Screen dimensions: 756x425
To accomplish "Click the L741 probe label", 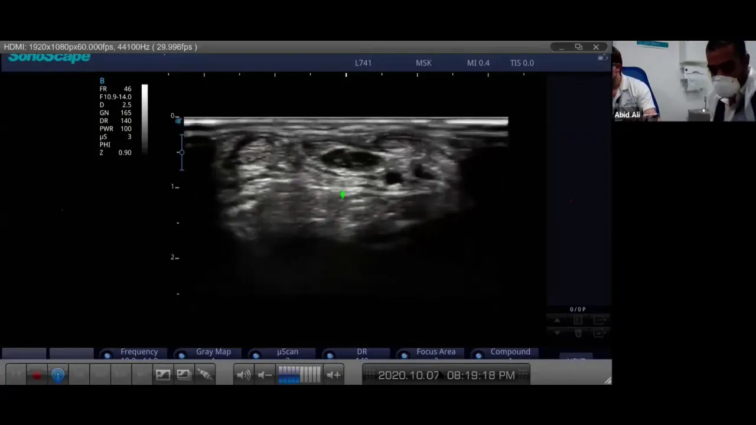I will (x=363, y=63).
